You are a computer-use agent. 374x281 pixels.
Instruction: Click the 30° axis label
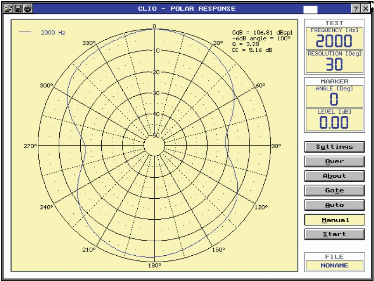pyautogui.click(x=218, y=43)
